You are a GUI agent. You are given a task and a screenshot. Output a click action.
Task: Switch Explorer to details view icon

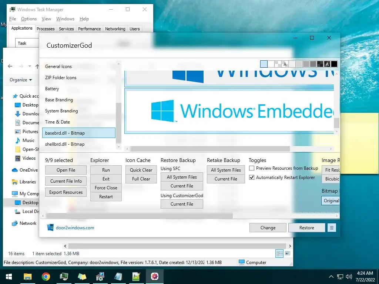point(280,253)
